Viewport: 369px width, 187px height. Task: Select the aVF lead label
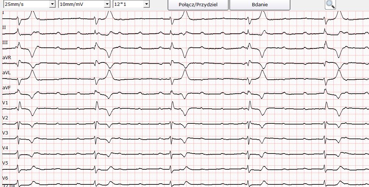tap(6, 88)
